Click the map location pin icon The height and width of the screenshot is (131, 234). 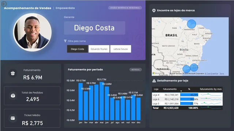coord(154,11)
